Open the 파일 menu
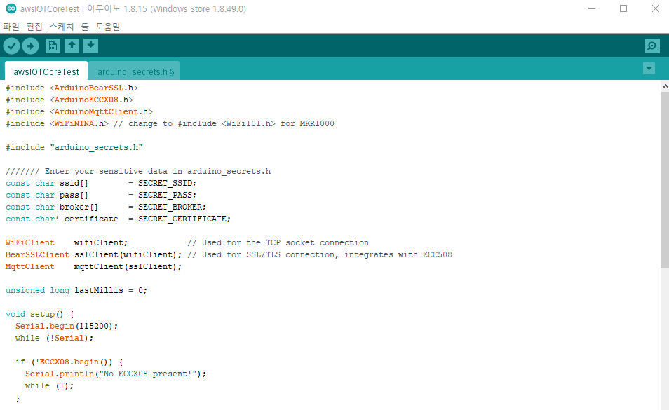 pos(11,27)
